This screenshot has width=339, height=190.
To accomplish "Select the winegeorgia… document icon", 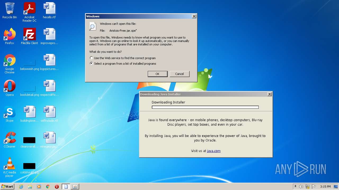I will click(49, 140).
